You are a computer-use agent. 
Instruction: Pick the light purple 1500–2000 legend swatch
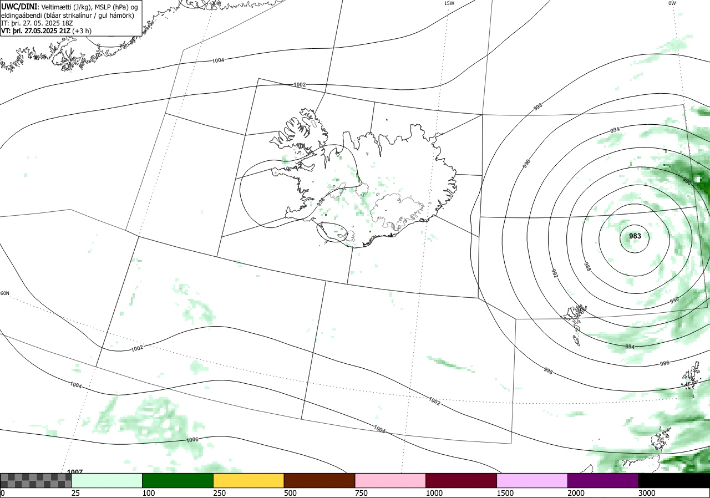tap(532, 480)
